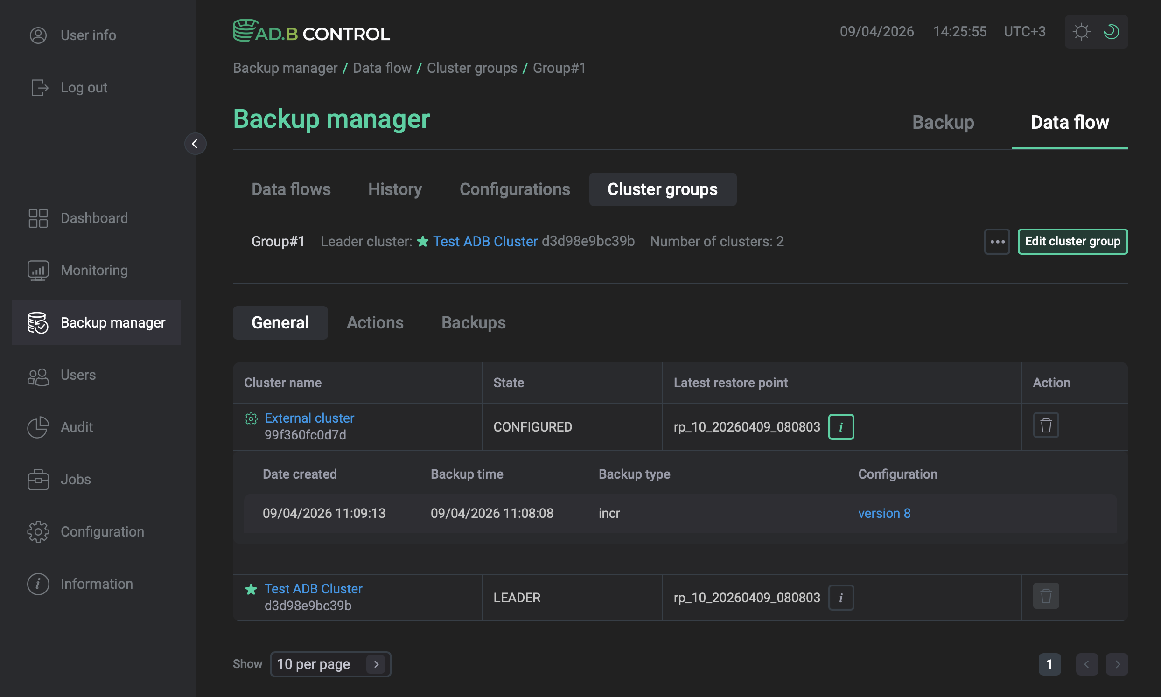
Task: Switch to light theme with sun icon
Action: (x=1081, y=31)
